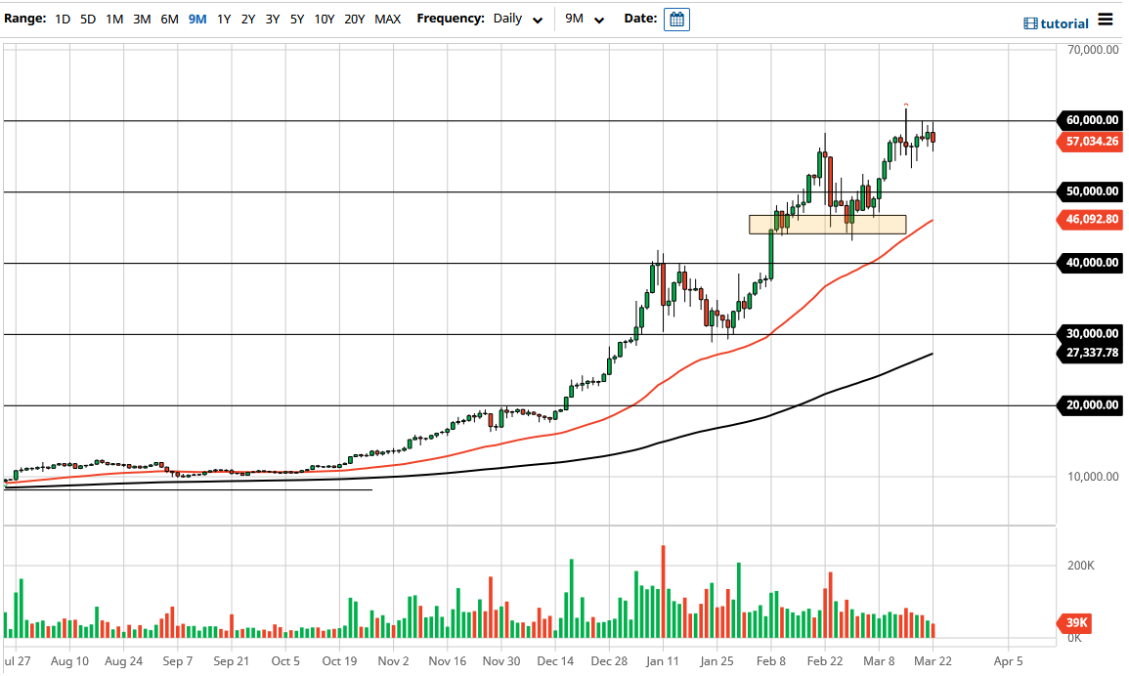
Task: Switch to the 1M range
Action: coord(113,19)
